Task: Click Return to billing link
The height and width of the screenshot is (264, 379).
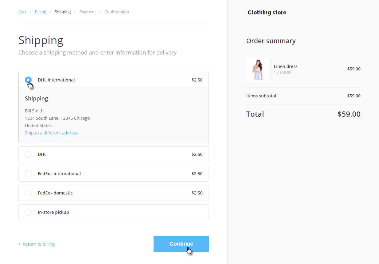Action: (38, 244)
